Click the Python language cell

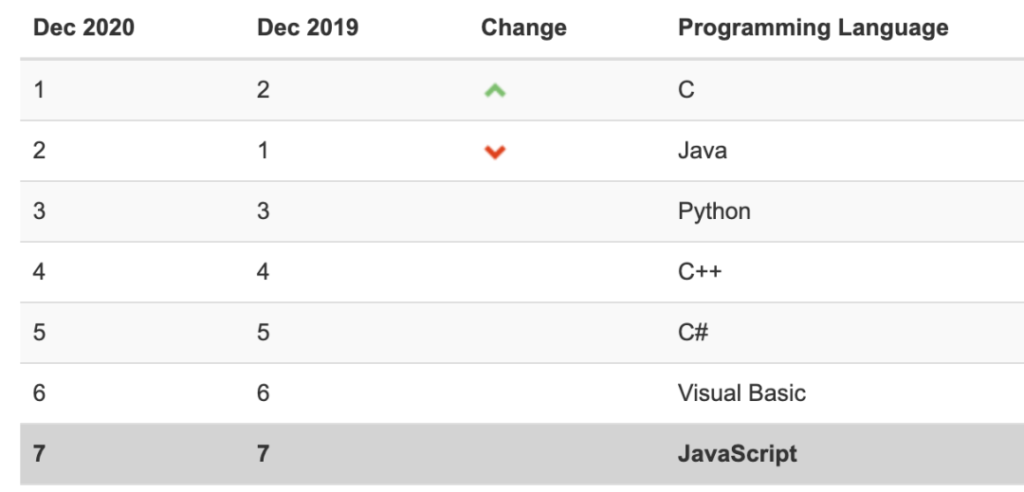tap(714, 211)
